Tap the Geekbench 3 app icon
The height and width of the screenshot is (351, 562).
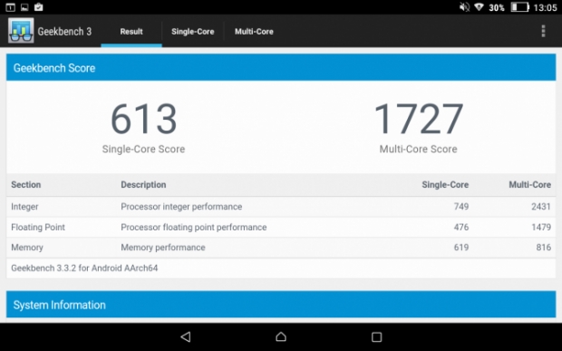tap(21, 31)
